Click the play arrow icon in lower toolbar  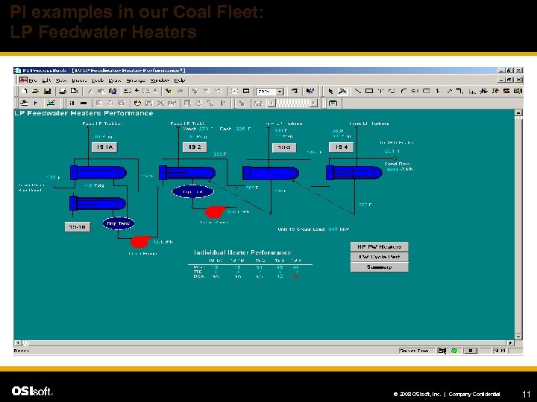click(35, 103)
